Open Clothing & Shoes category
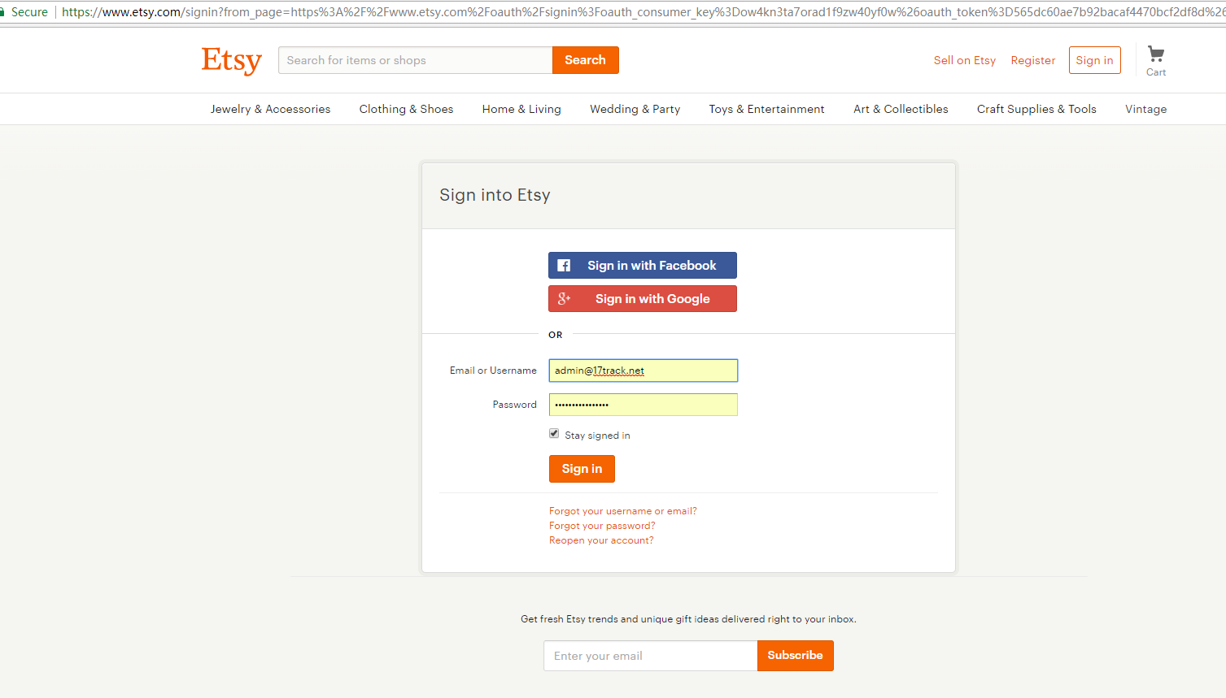This screenshot has width=1226, height=698. click(406, 109)
